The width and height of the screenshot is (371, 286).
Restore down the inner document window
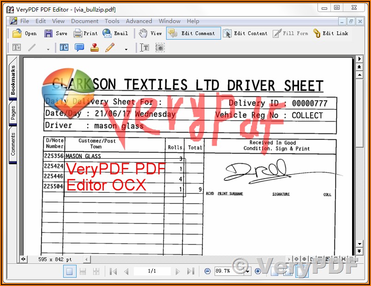point(351,22)
